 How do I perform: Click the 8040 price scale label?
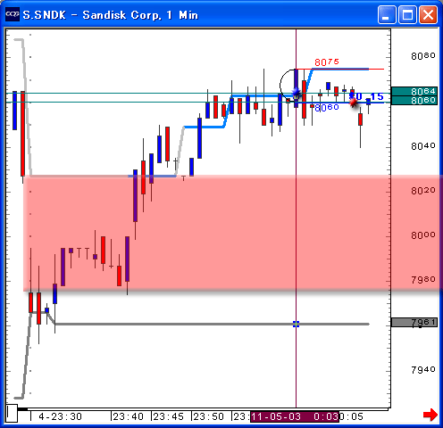tap(423, 146)
